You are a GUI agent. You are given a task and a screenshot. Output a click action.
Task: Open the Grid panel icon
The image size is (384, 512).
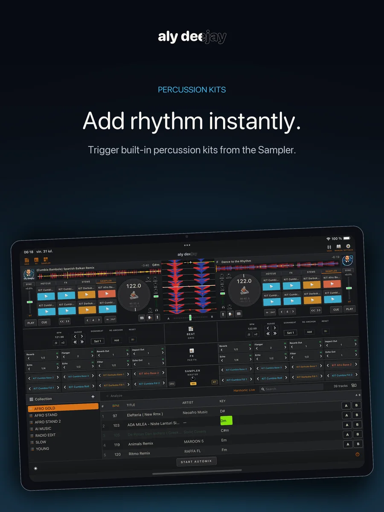coord(26,260)
